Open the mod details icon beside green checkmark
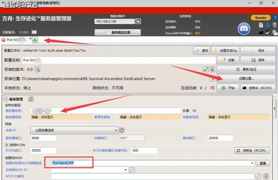This screenshot has height=180, width=278. click(212, 69)
